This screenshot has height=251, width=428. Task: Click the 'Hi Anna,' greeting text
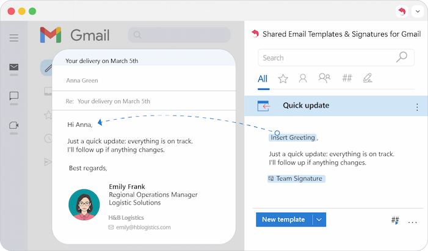pyautogui.click(x=80, y=125)
